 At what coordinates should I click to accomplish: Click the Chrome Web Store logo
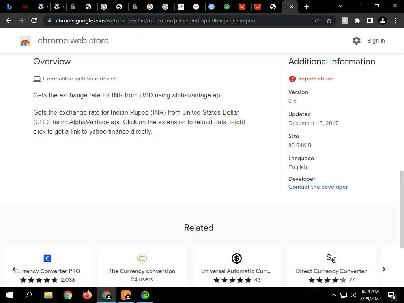(x=25, y=41)
